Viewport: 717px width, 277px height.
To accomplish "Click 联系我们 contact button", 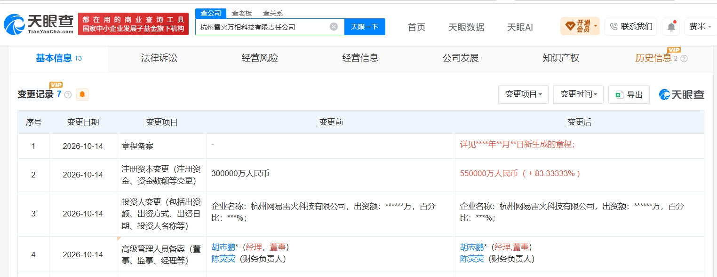I will pos(631,26).
